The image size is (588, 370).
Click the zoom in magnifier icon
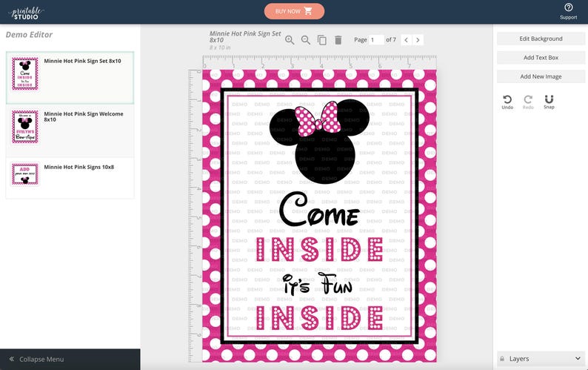290,40
